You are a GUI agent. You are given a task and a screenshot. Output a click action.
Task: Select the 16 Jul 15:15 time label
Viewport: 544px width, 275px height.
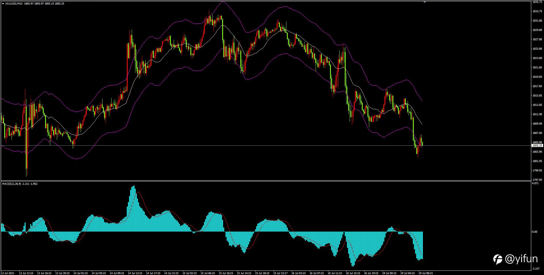(x=353, y=273)
